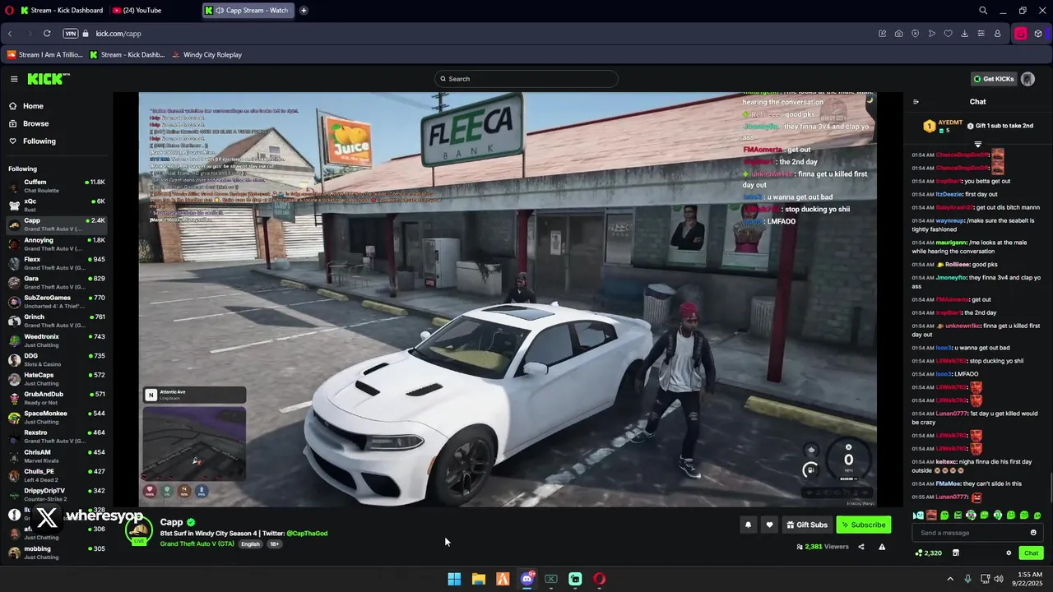Click Opera send/flow arrow icon
1053x592 pixels.
click(x=931, y=34)
